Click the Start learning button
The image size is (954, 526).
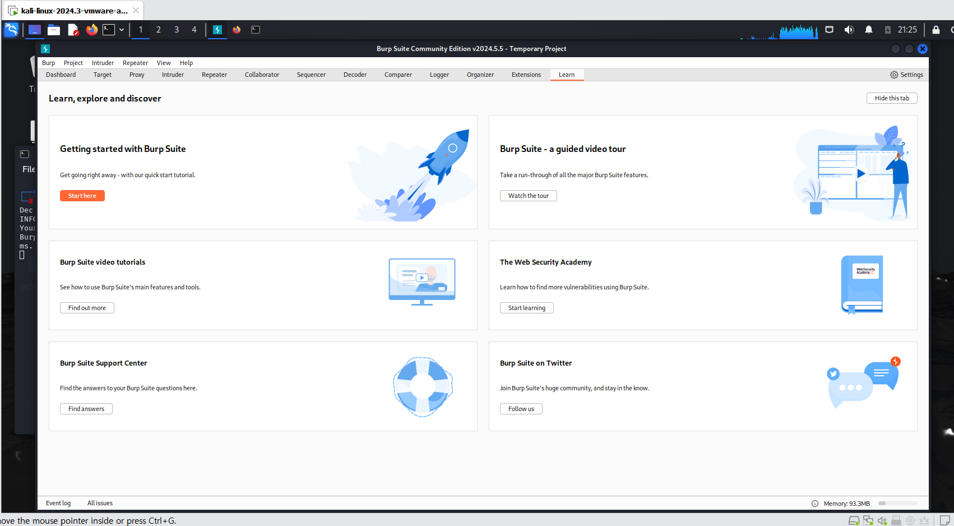click(527, 308)
